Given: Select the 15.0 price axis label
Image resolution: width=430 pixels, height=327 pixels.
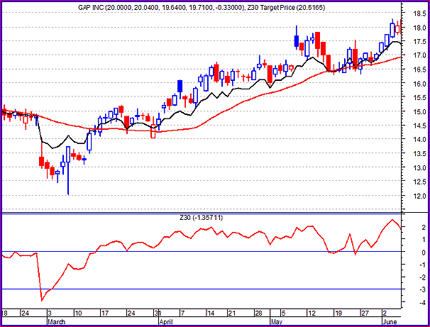Looking at the screenshot, I should click(x=418, y=112).
